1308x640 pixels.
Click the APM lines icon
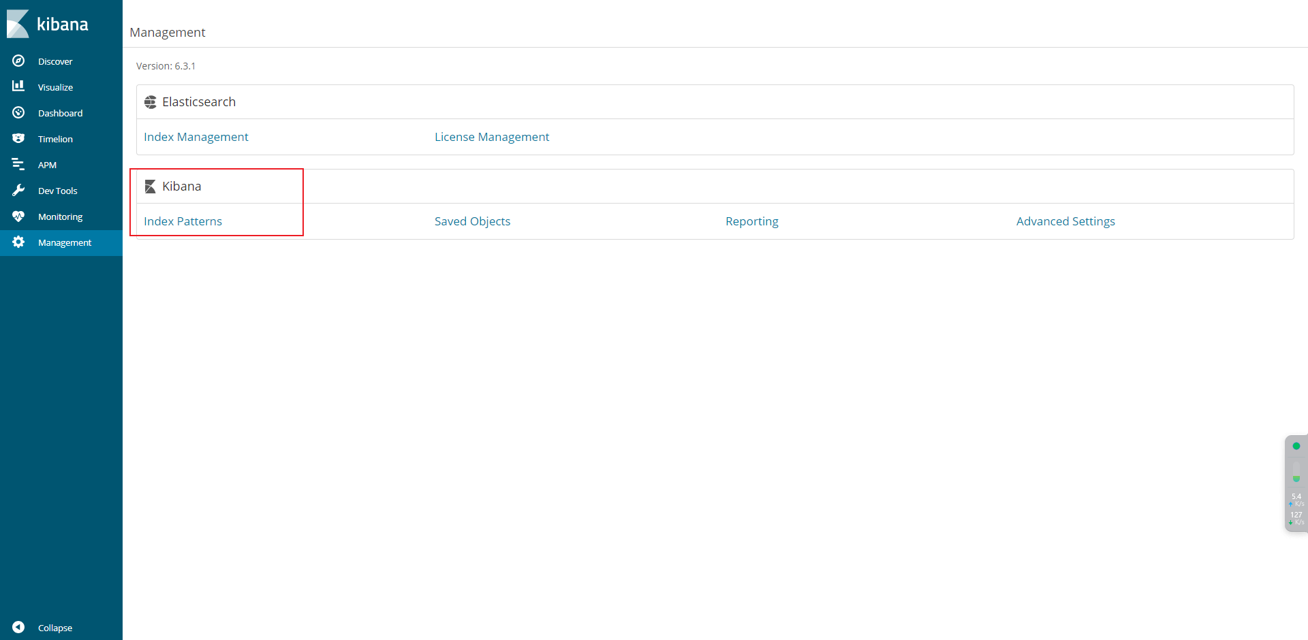(18, 164)
